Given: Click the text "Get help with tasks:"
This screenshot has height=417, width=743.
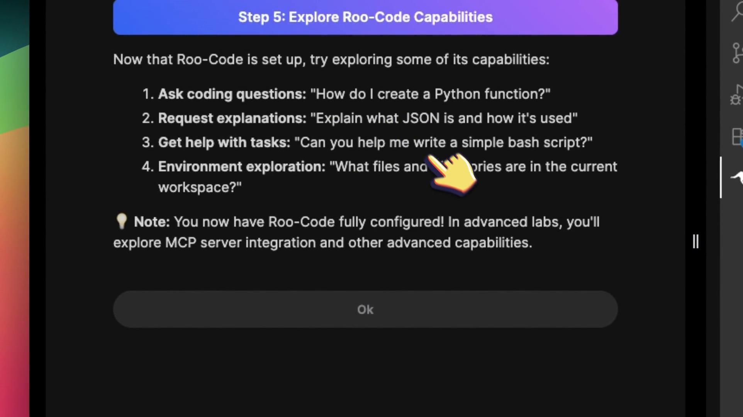Looking at the screenshot, I should point(224,142).
